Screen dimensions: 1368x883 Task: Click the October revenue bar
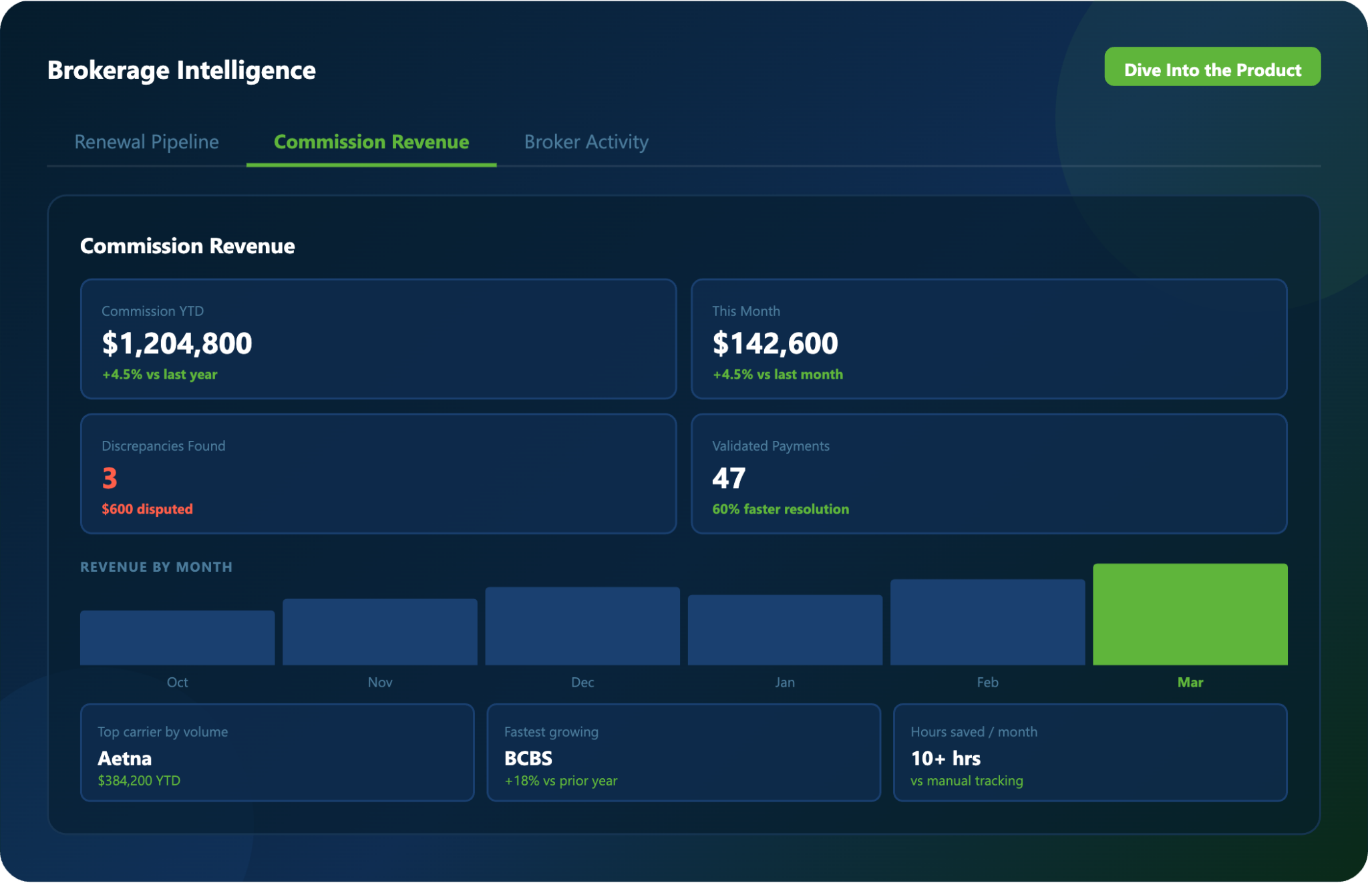pyautogui.click(x=177, y=638)
